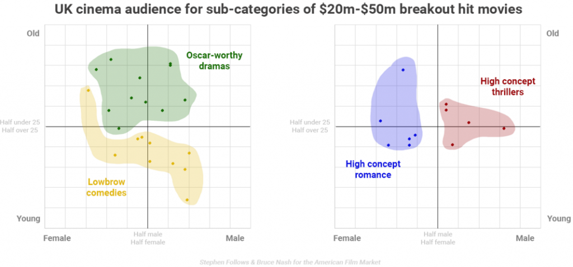Click the "Oscar-worthy dramas" green label
Viewport: 573px width, 267px height.
[210, 60]
